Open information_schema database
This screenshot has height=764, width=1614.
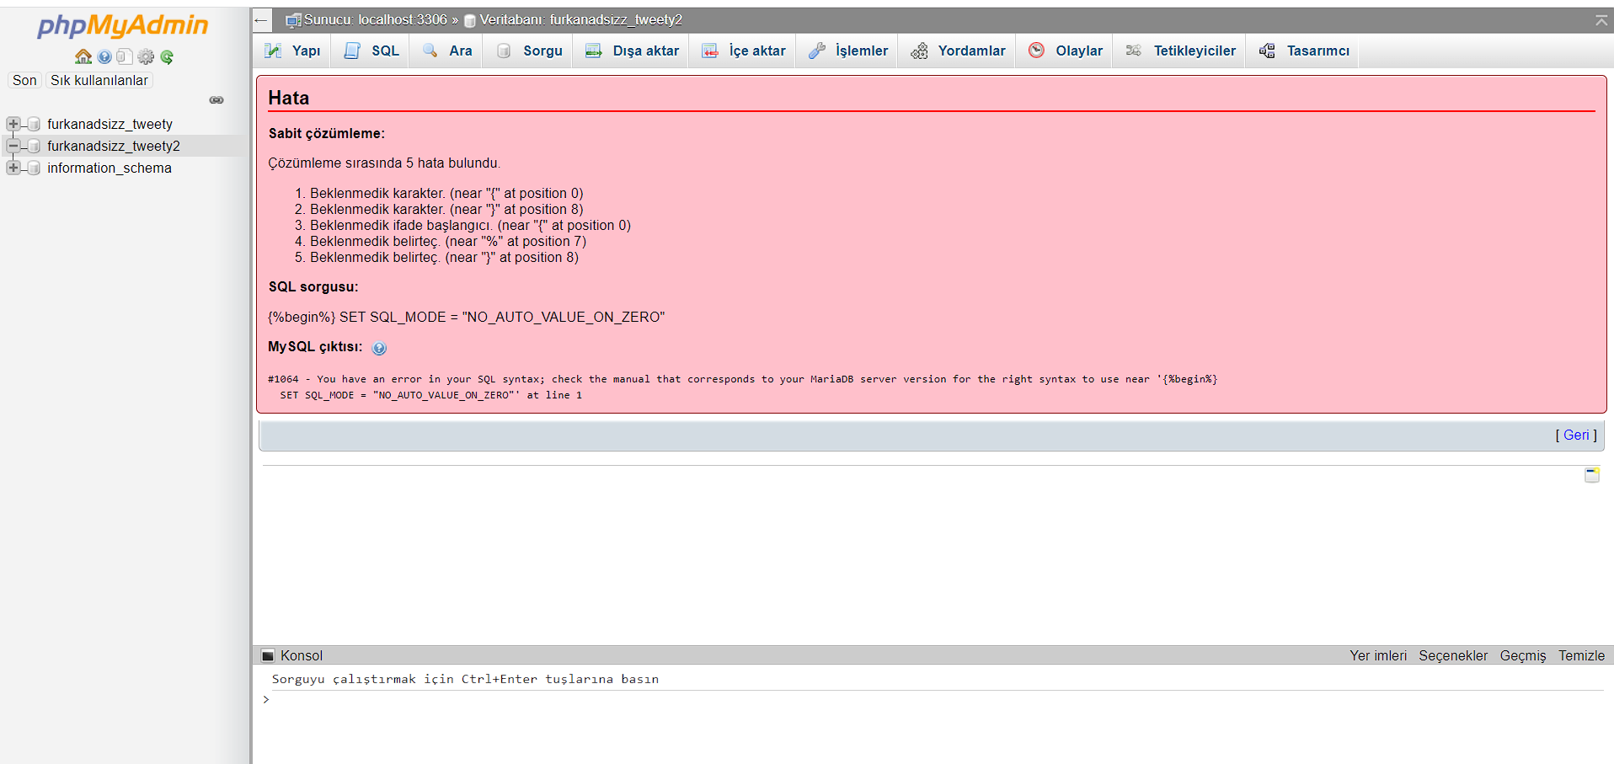pyautogui.click(x=110, y=168)
